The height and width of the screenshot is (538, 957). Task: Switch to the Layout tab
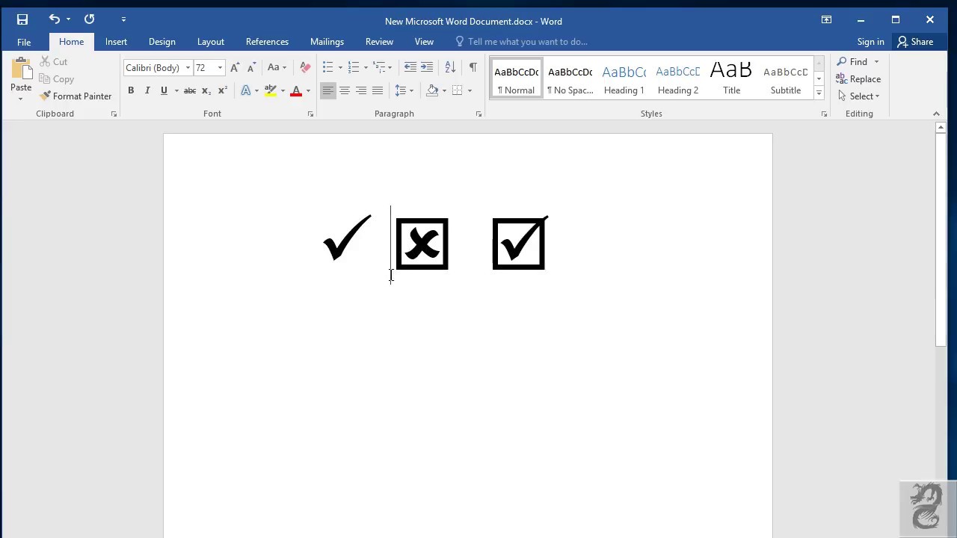[210, 42]
